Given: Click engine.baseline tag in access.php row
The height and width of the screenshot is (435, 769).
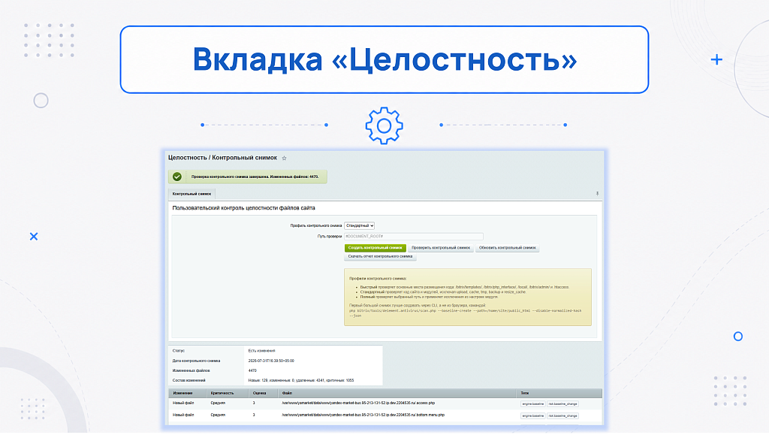Looking at the screenshot, I should (532, 404).
